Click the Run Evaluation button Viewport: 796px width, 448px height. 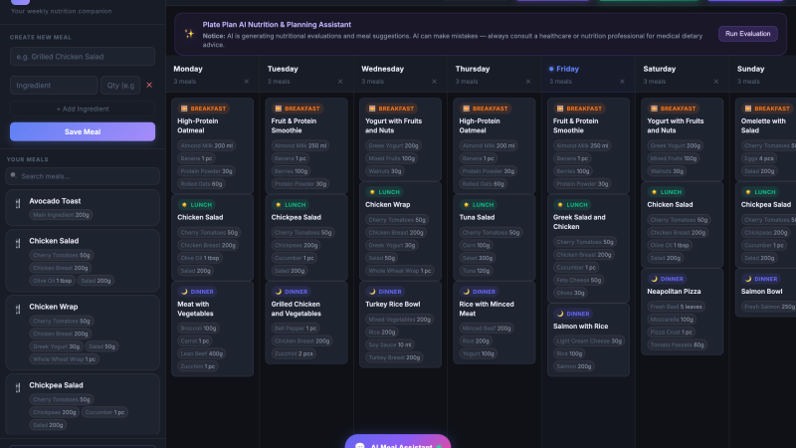747,34
